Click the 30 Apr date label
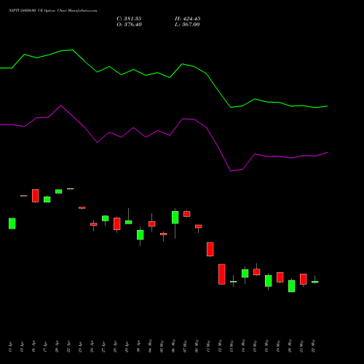364x364 pixels. coord(138,347)
